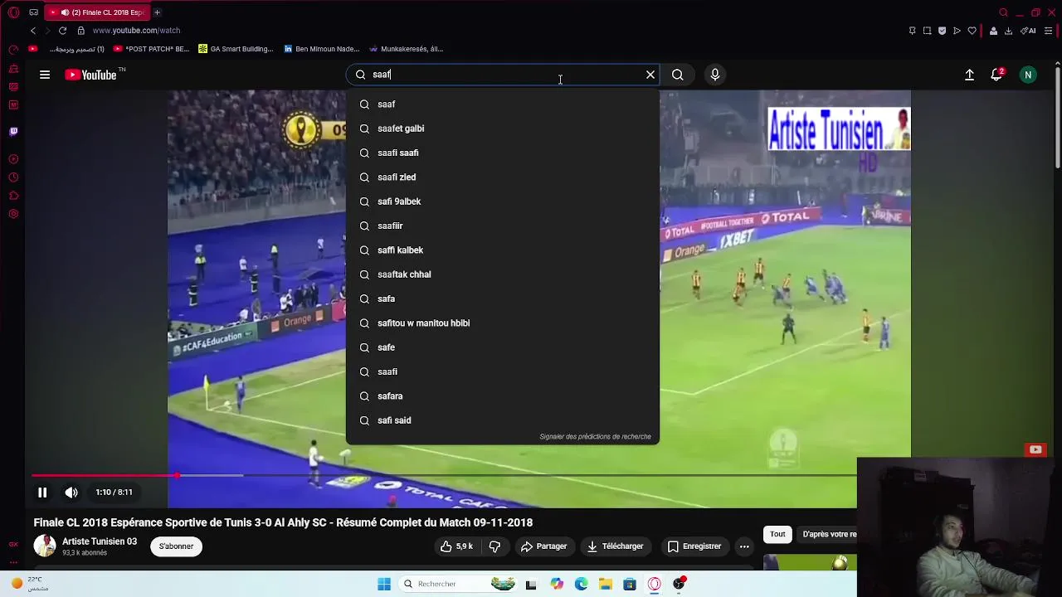Start voice search with the microphone

point(715,75)
